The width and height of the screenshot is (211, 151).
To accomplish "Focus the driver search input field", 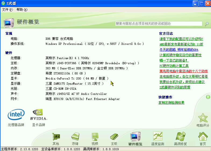I will [x=159, y=24].
